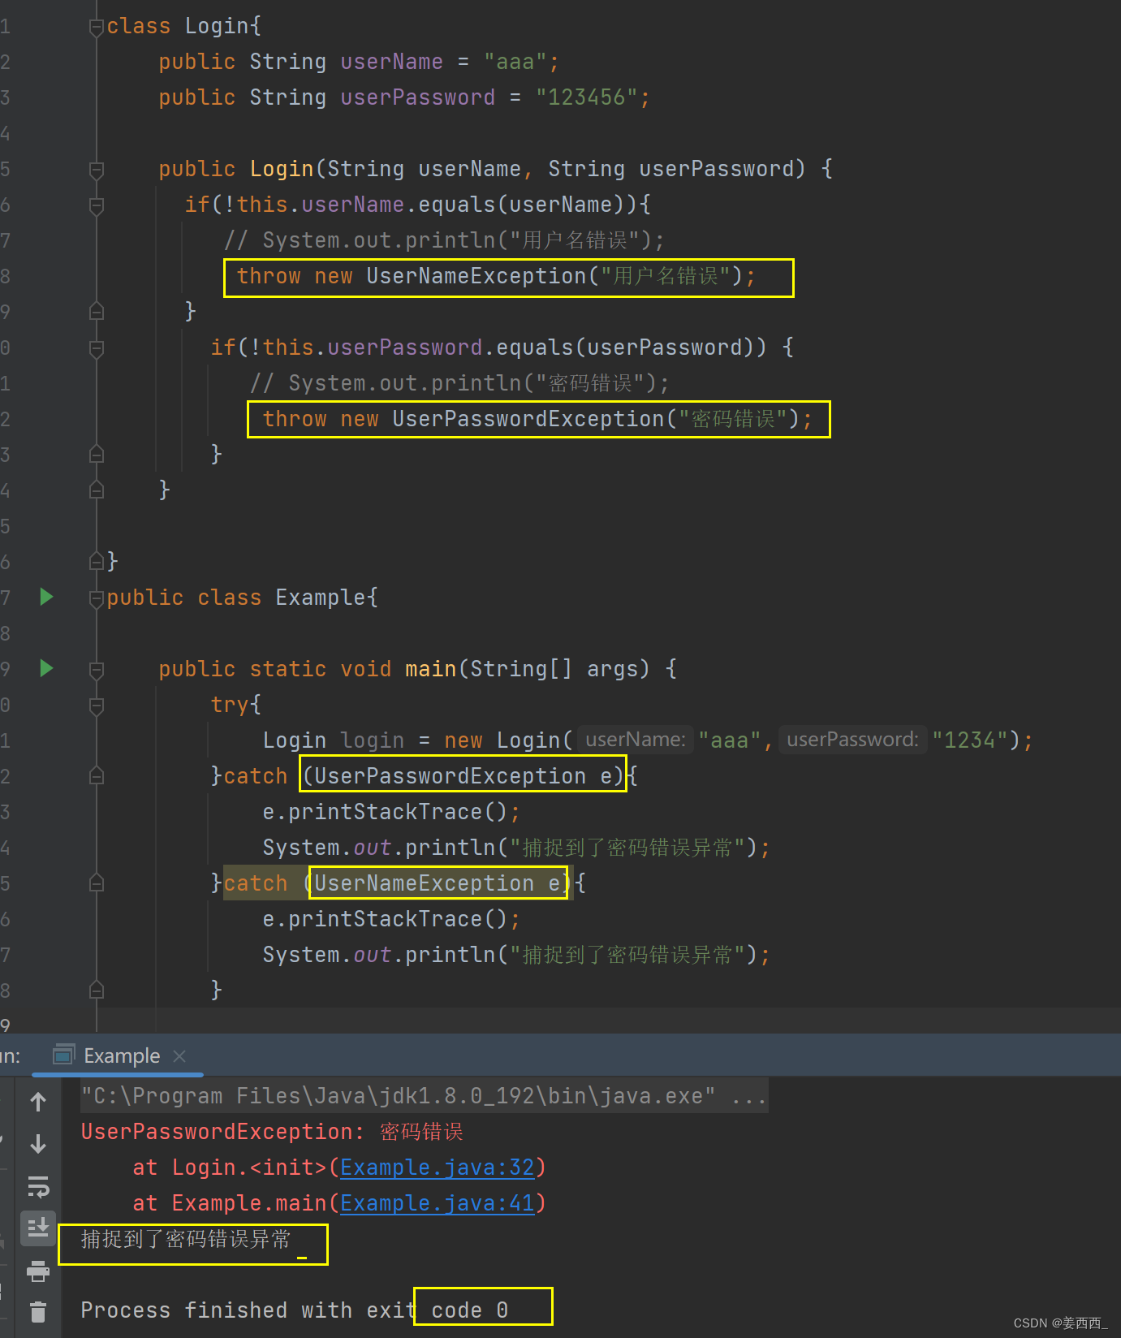Click the first e.printStackTrace() call
The height and width of the screenshot is (1338, 1121).
click(x=391, y=812)
